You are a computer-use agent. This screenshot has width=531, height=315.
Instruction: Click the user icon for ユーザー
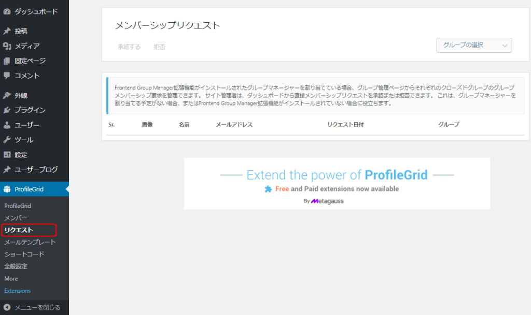[x=7, y=125]
